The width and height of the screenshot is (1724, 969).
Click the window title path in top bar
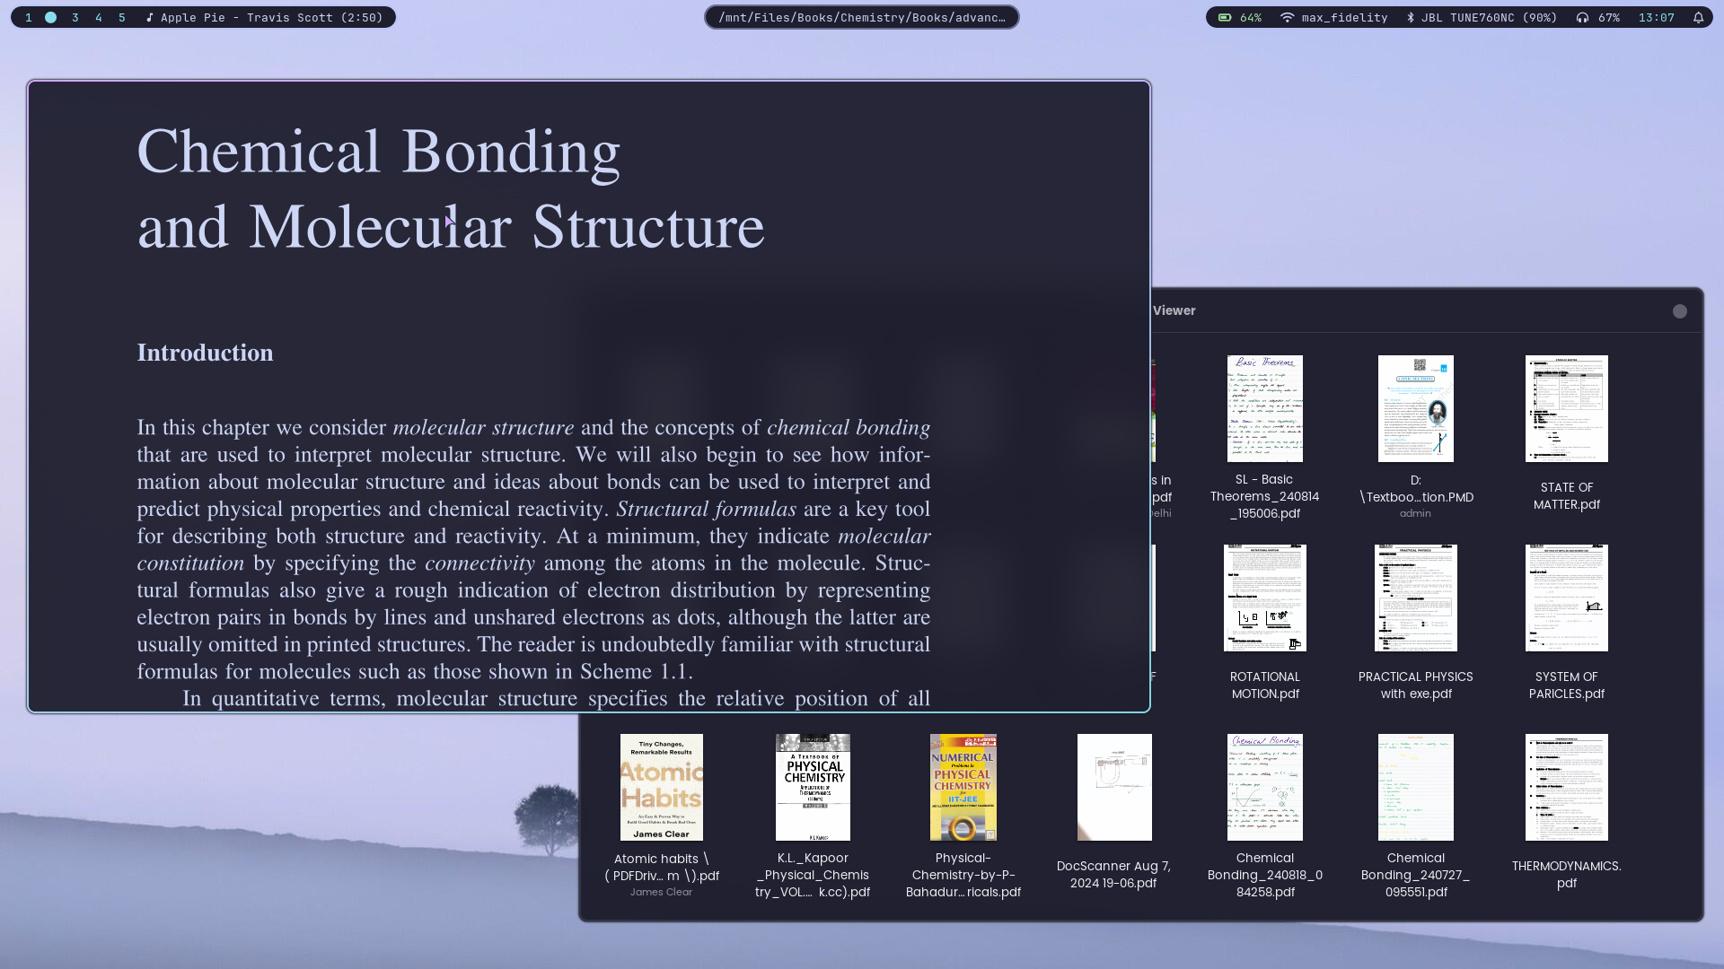(x=861, y=17)
